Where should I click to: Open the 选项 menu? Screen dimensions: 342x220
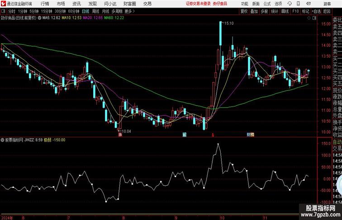pyautogui.click(x=278, y=4)
